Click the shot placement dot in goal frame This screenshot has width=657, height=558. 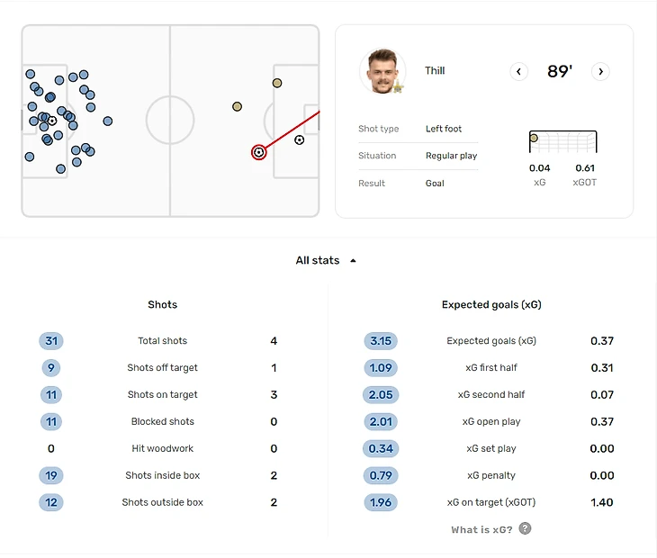(x=534, y=138)
